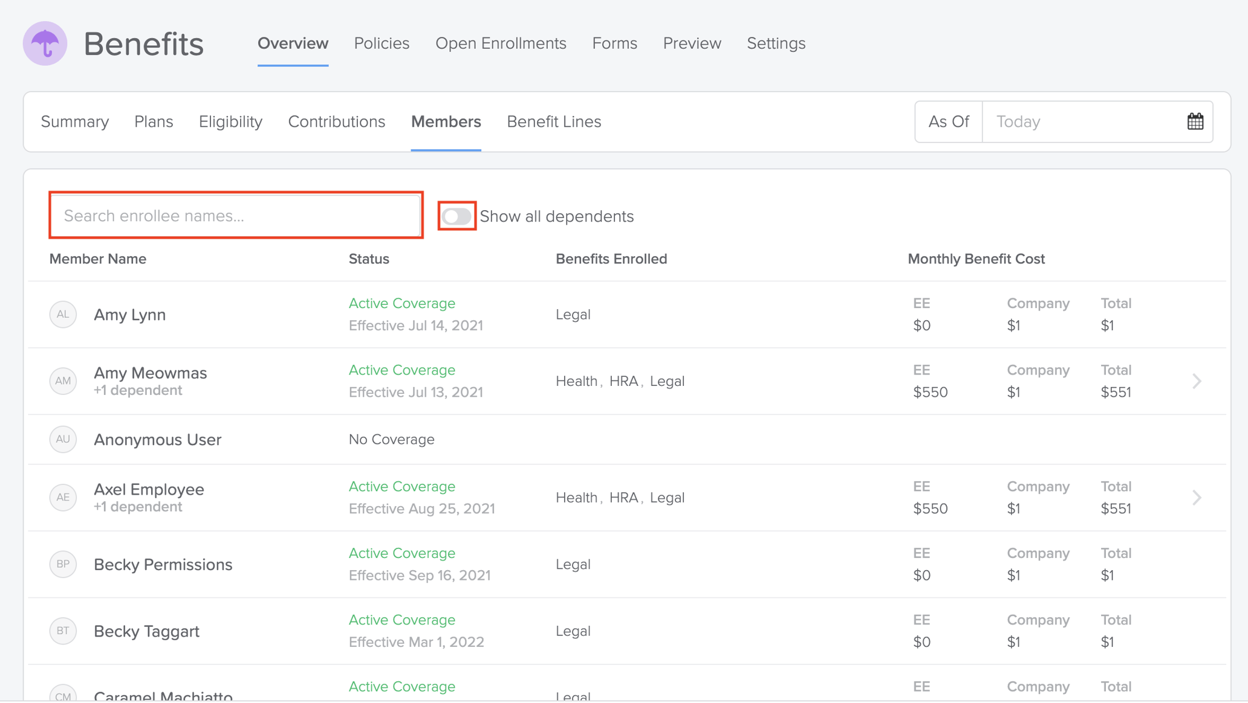Toggle the Show all dependents switch

coord(457,216)
